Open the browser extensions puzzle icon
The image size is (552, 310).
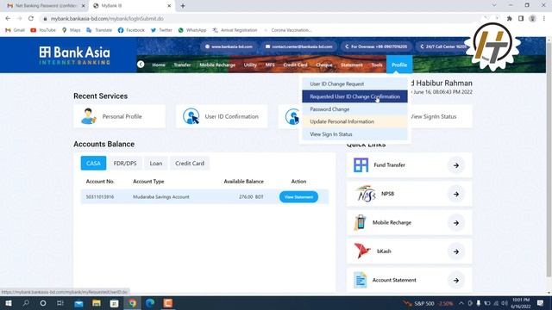tap(510, 18)
